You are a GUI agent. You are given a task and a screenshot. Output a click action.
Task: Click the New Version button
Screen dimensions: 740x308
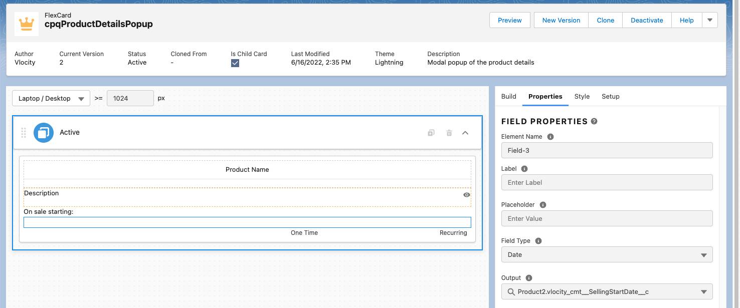tap(561, 20)
